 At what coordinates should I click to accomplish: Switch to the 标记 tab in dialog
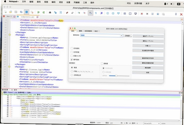click(96, 31)
